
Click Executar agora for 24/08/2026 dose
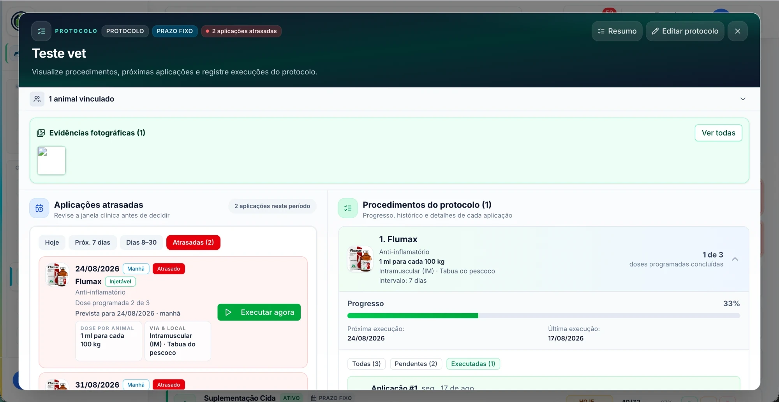pyautogui.click(x=259, y=312)
